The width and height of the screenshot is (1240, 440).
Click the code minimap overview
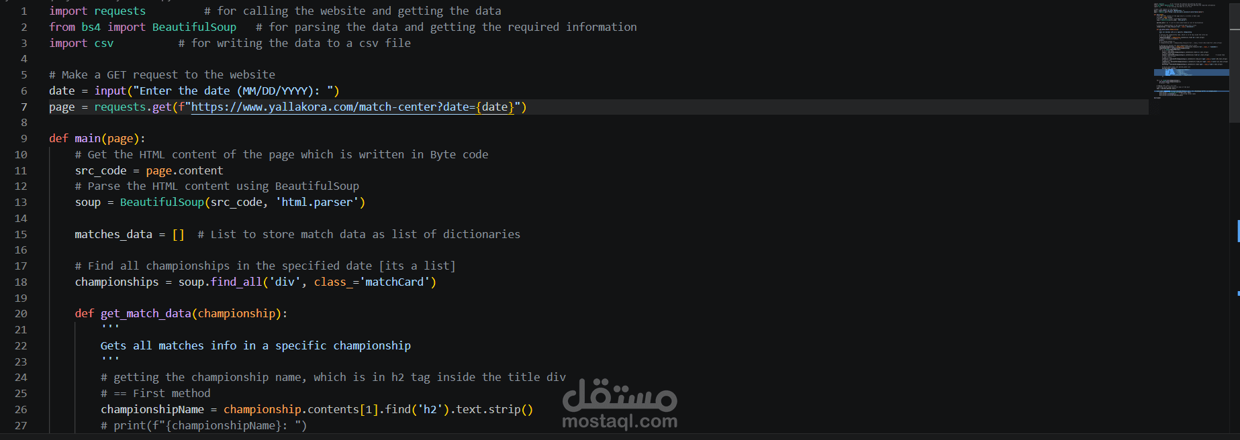[x=1191, y=50]
